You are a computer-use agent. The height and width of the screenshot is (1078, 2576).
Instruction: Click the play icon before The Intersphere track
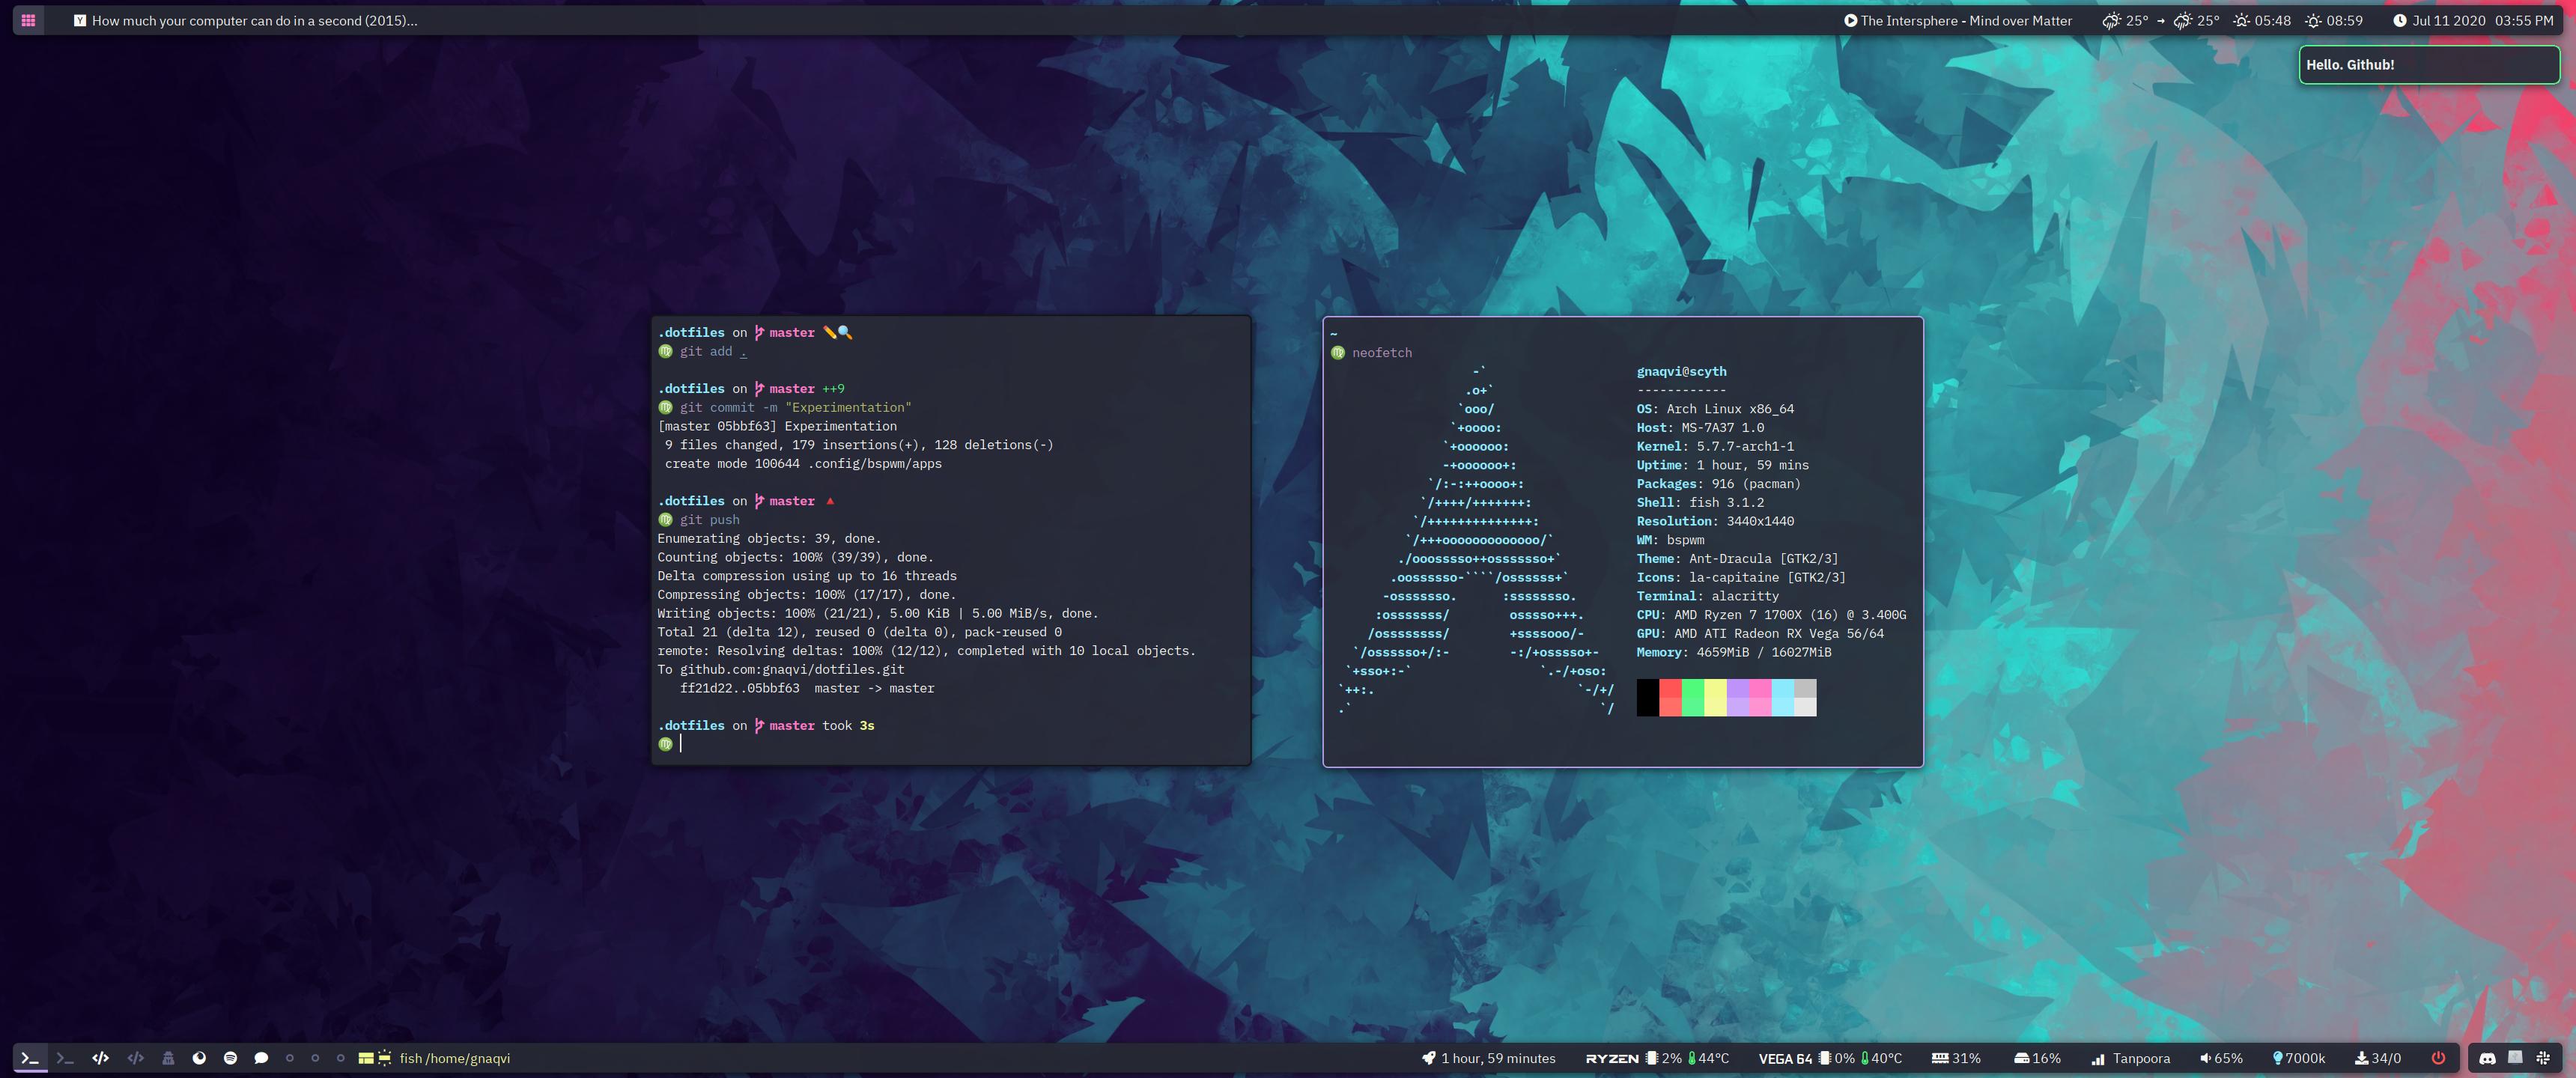point(1850,20)
